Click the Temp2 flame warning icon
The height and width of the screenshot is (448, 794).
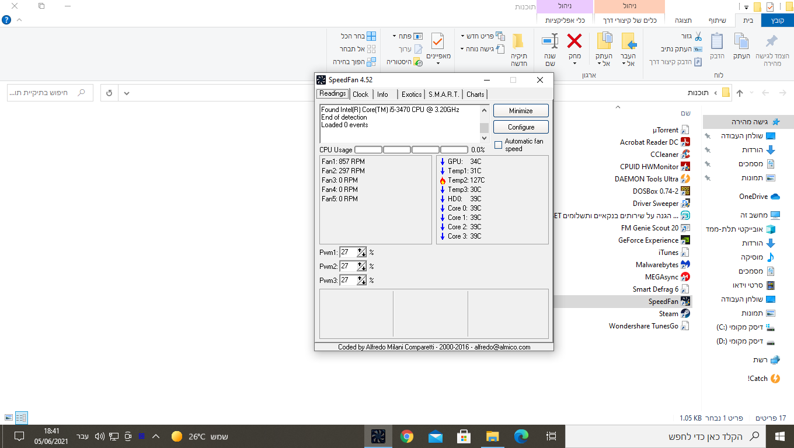click(x=443, y=180)
